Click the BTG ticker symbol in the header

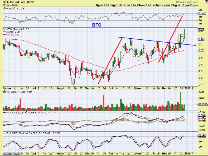[x=6, y=2]
